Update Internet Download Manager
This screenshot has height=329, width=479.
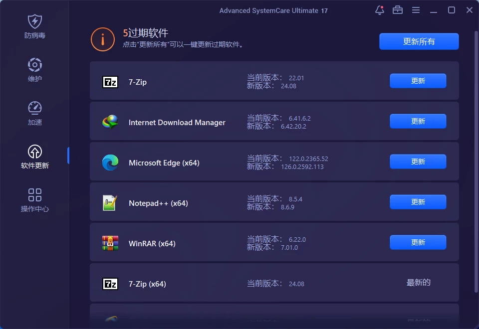pyautogui.click(x=418, y=121)
